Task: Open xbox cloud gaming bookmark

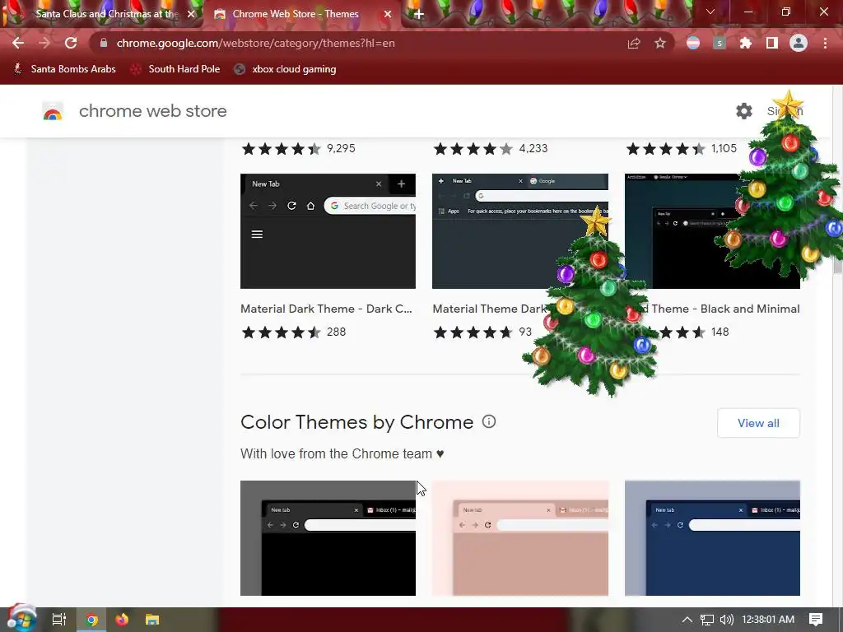Action: [286, 69]
